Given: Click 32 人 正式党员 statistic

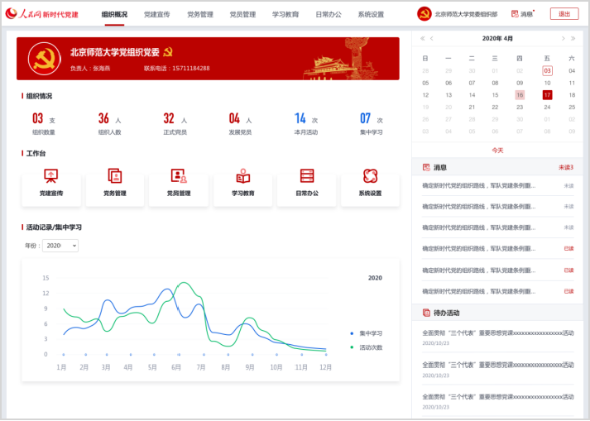Looking at the screenshot, I should click(175, 124).
